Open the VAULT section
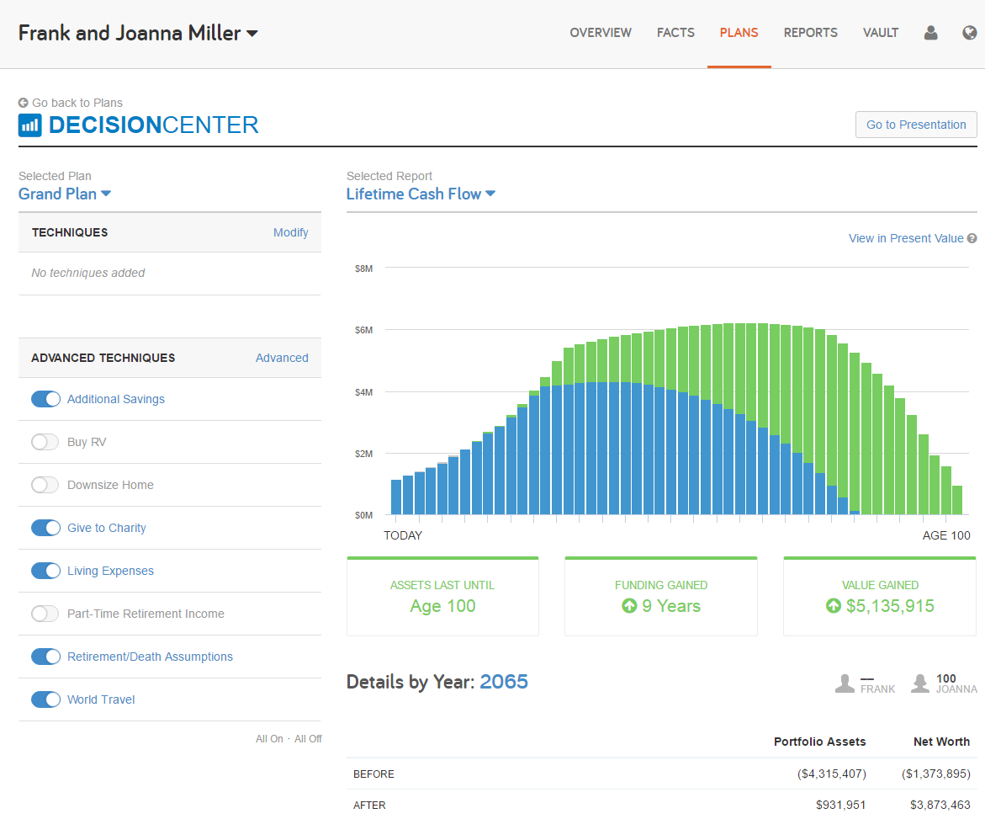 click(880, 33)
